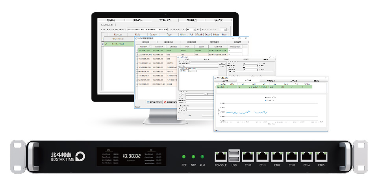Image resolution: width=378 pixels, height=189 pixels.
Task: Click the CONSOLE port on the device
Action: [x=220, y=156]
